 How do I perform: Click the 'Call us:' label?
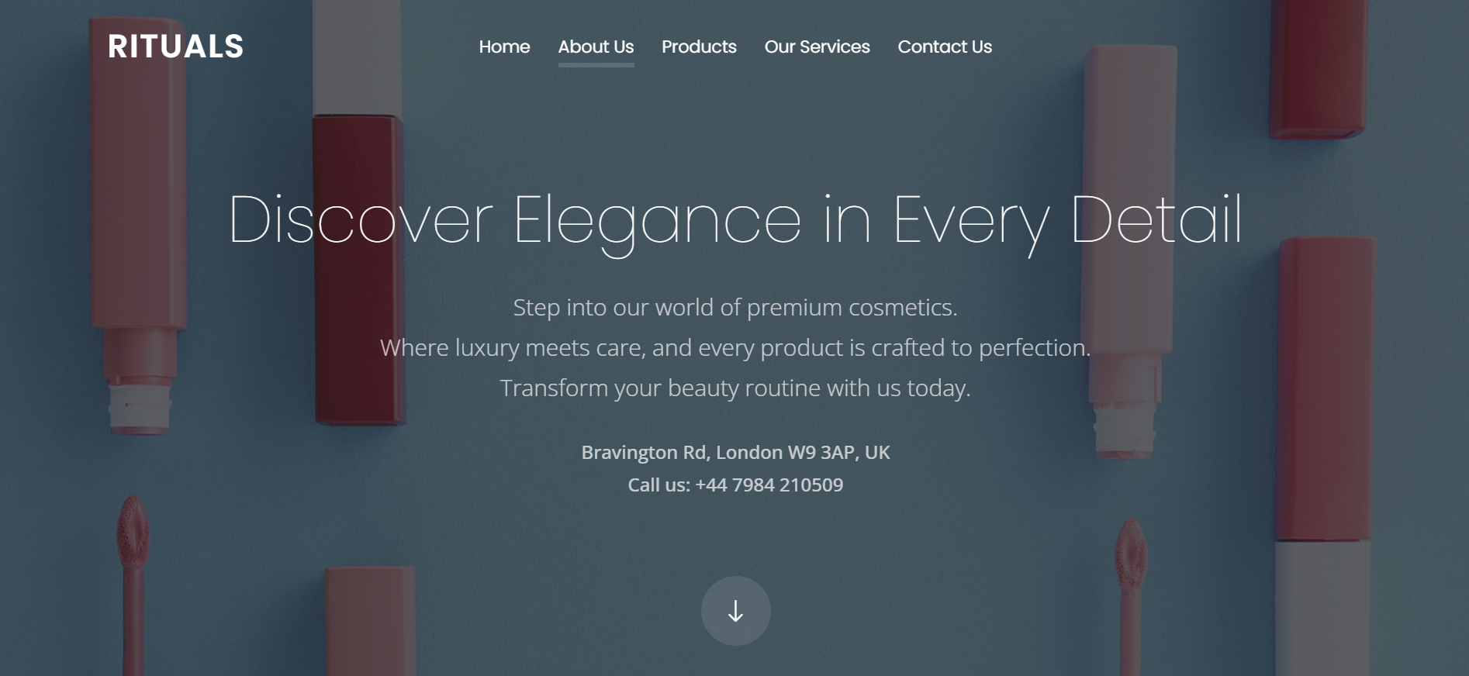(658, 485)
